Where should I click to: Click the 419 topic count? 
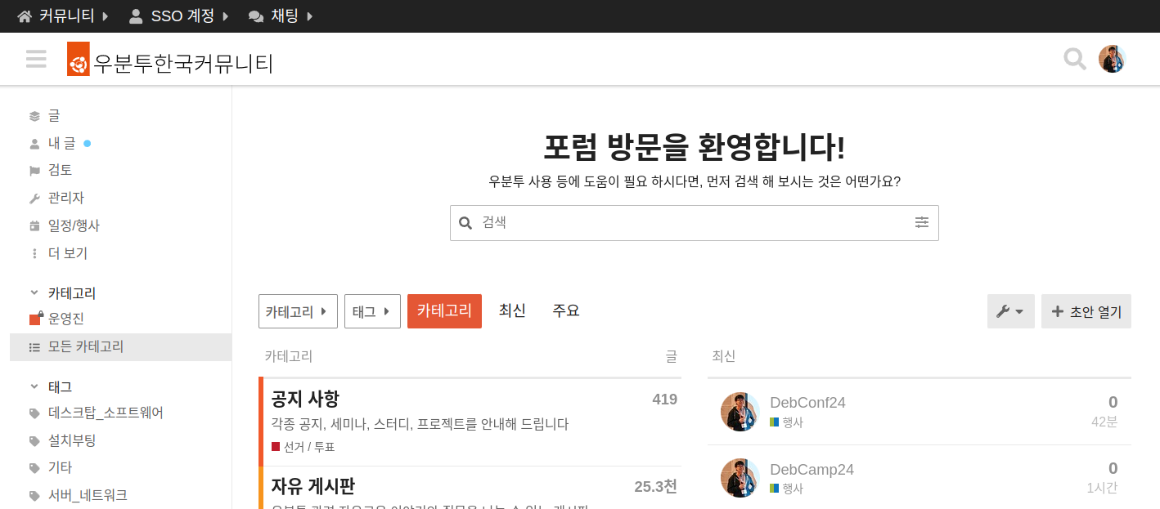(x=664, y=400)
